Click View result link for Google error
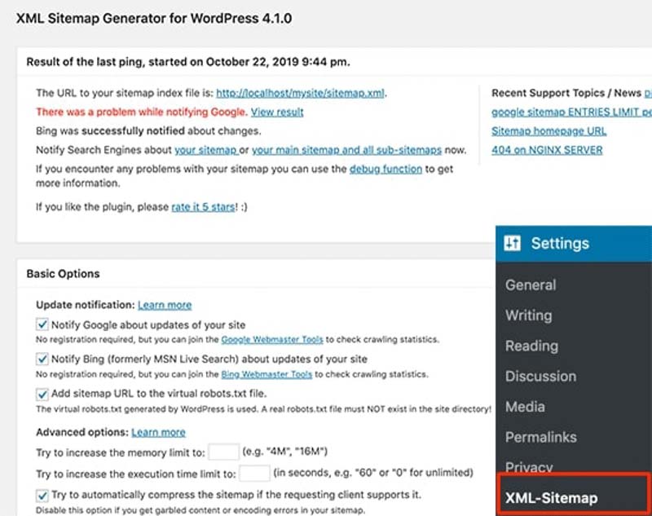 (x=277, y=112)
